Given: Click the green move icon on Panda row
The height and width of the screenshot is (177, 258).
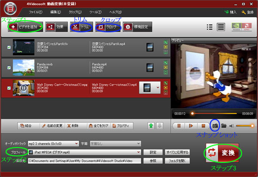Looking at the screenshot, I should 166,72.
